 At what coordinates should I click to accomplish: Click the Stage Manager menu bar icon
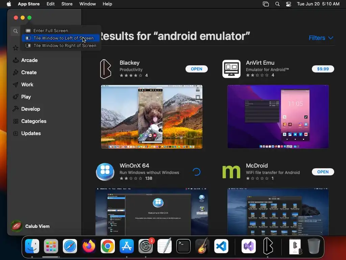(x=266, y=4)
